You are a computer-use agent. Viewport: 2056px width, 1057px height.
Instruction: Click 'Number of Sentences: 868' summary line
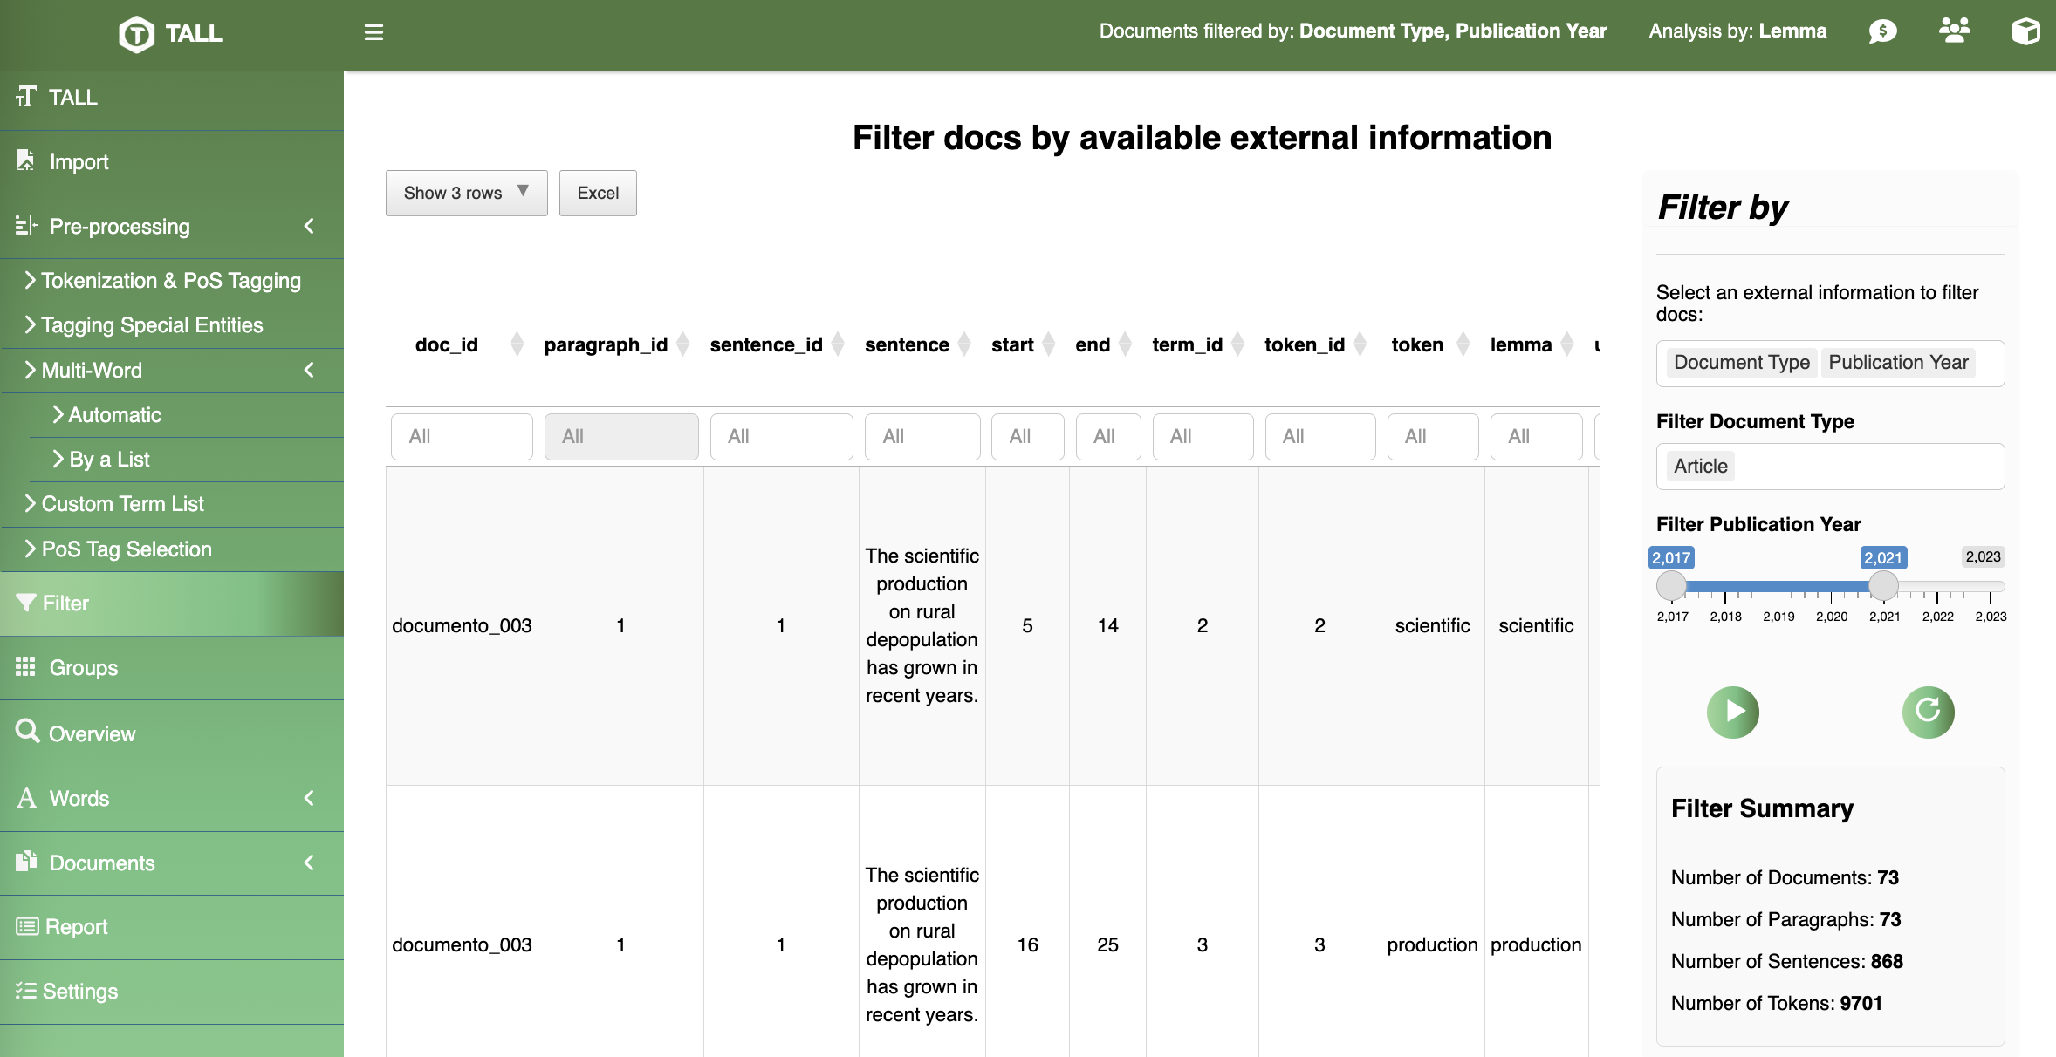point(1786,961)
